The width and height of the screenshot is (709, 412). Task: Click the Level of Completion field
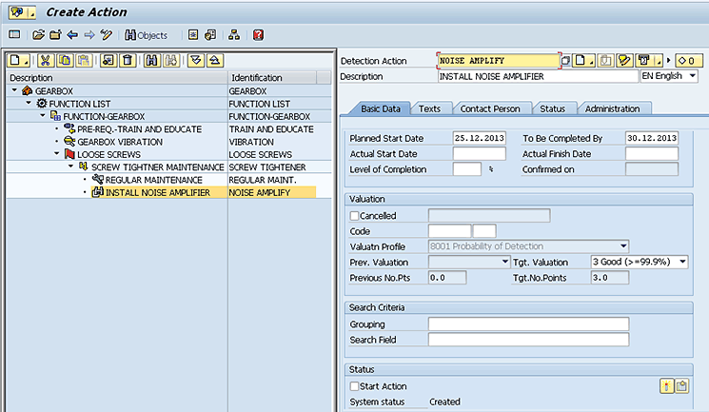point(466,169)
